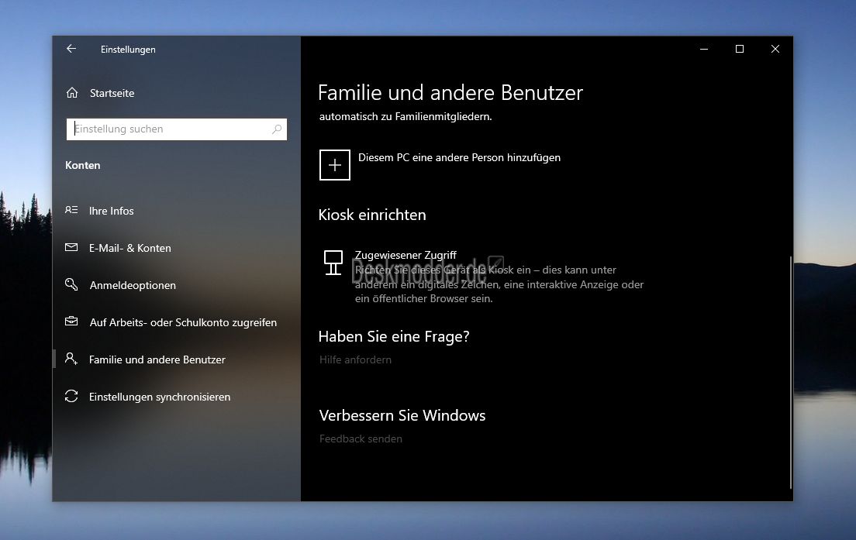Viewport: 856px width, 540px height.
Task: Click the vertical scrollbar of settings page
Action: point(790,373)
